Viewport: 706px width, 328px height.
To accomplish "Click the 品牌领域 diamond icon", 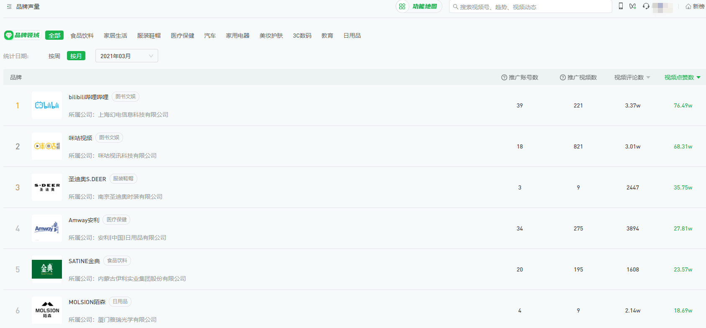I will [x=9, y=36].
